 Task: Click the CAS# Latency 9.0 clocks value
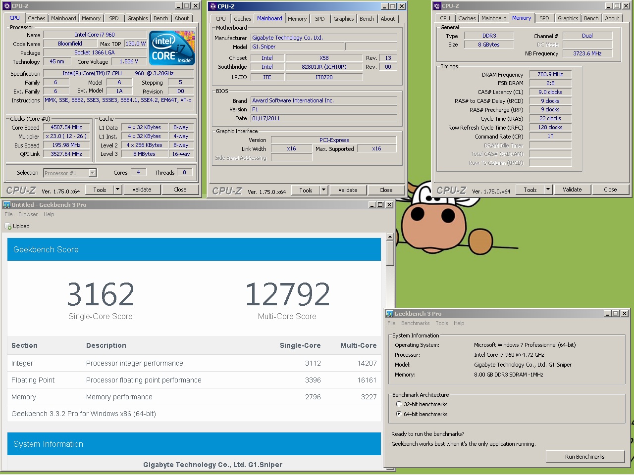tap(550, 92)
